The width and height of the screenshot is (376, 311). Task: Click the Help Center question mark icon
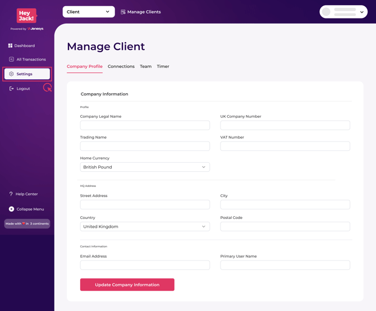(11, 194)
